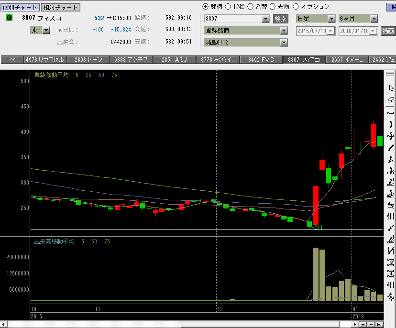The image size is (396, 328).
Task: Click the 2016 year label on the time axis
Action: click(358, 317)
